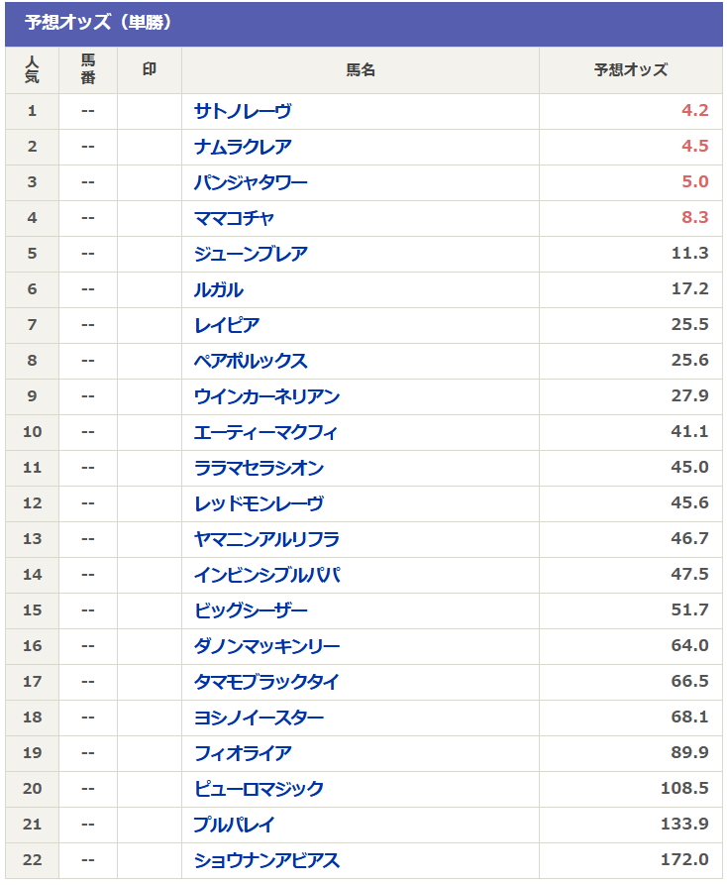Open the インビンシブルパパ page

coord(267,575)
